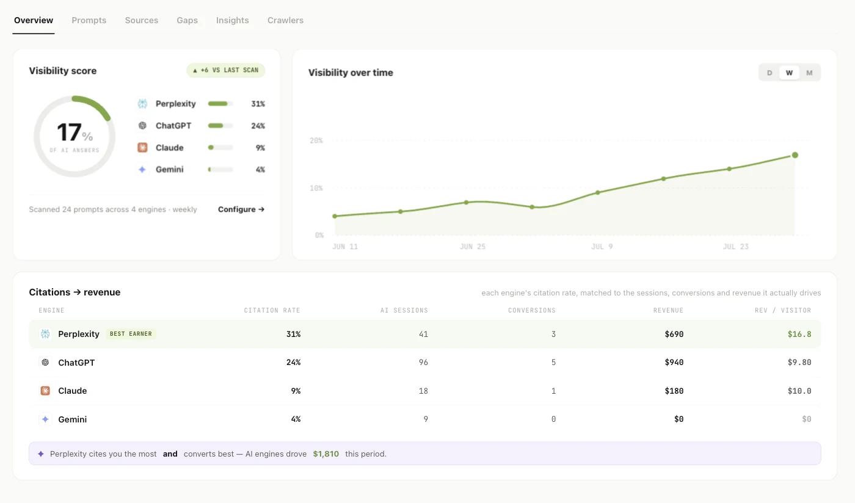Click the JUL 9 chart data point
This screenshot has width=855, height=503.
[597, 192]
